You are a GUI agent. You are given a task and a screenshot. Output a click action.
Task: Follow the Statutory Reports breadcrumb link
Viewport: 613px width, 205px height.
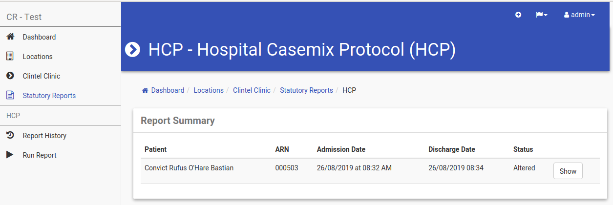(306, 90)
